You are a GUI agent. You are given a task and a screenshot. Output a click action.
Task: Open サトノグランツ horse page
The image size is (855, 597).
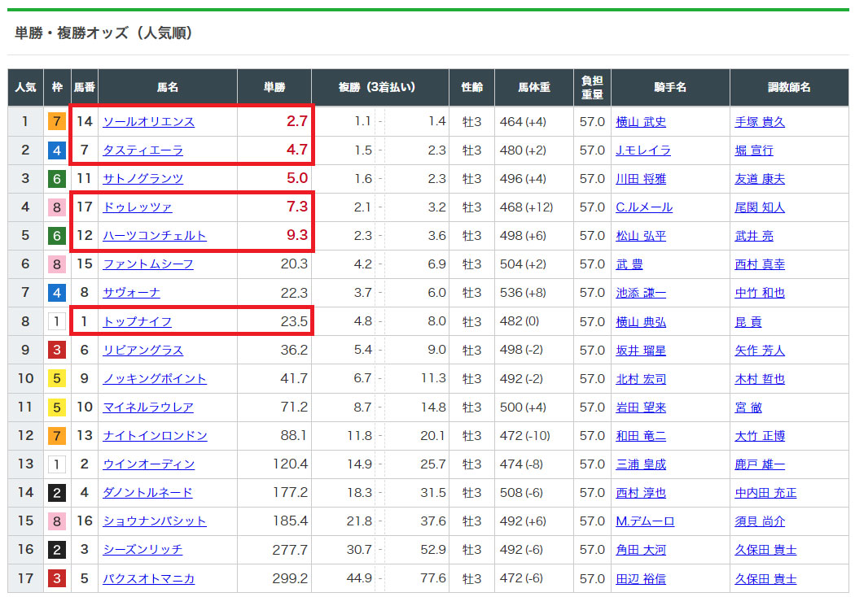pos(142,179)
